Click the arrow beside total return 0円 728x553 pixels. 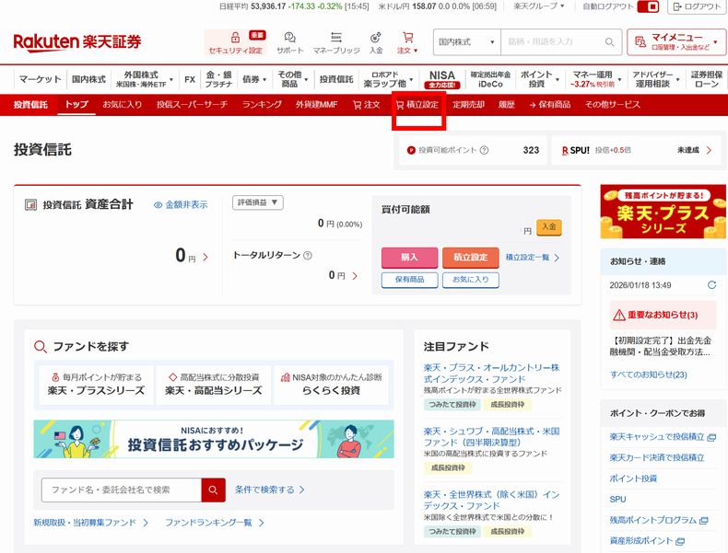pos(355,276)
